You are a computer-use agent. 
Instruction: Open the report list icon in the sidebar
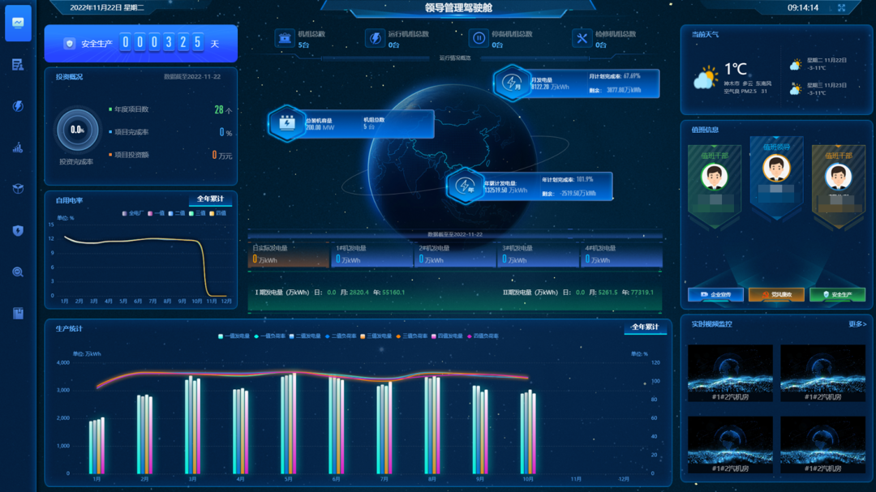18,65
